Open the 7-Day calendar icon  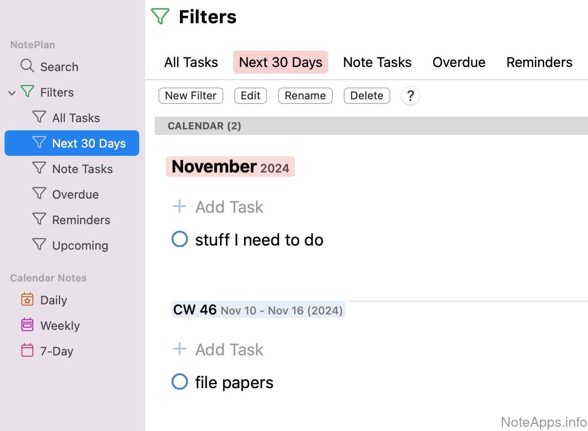27,350
